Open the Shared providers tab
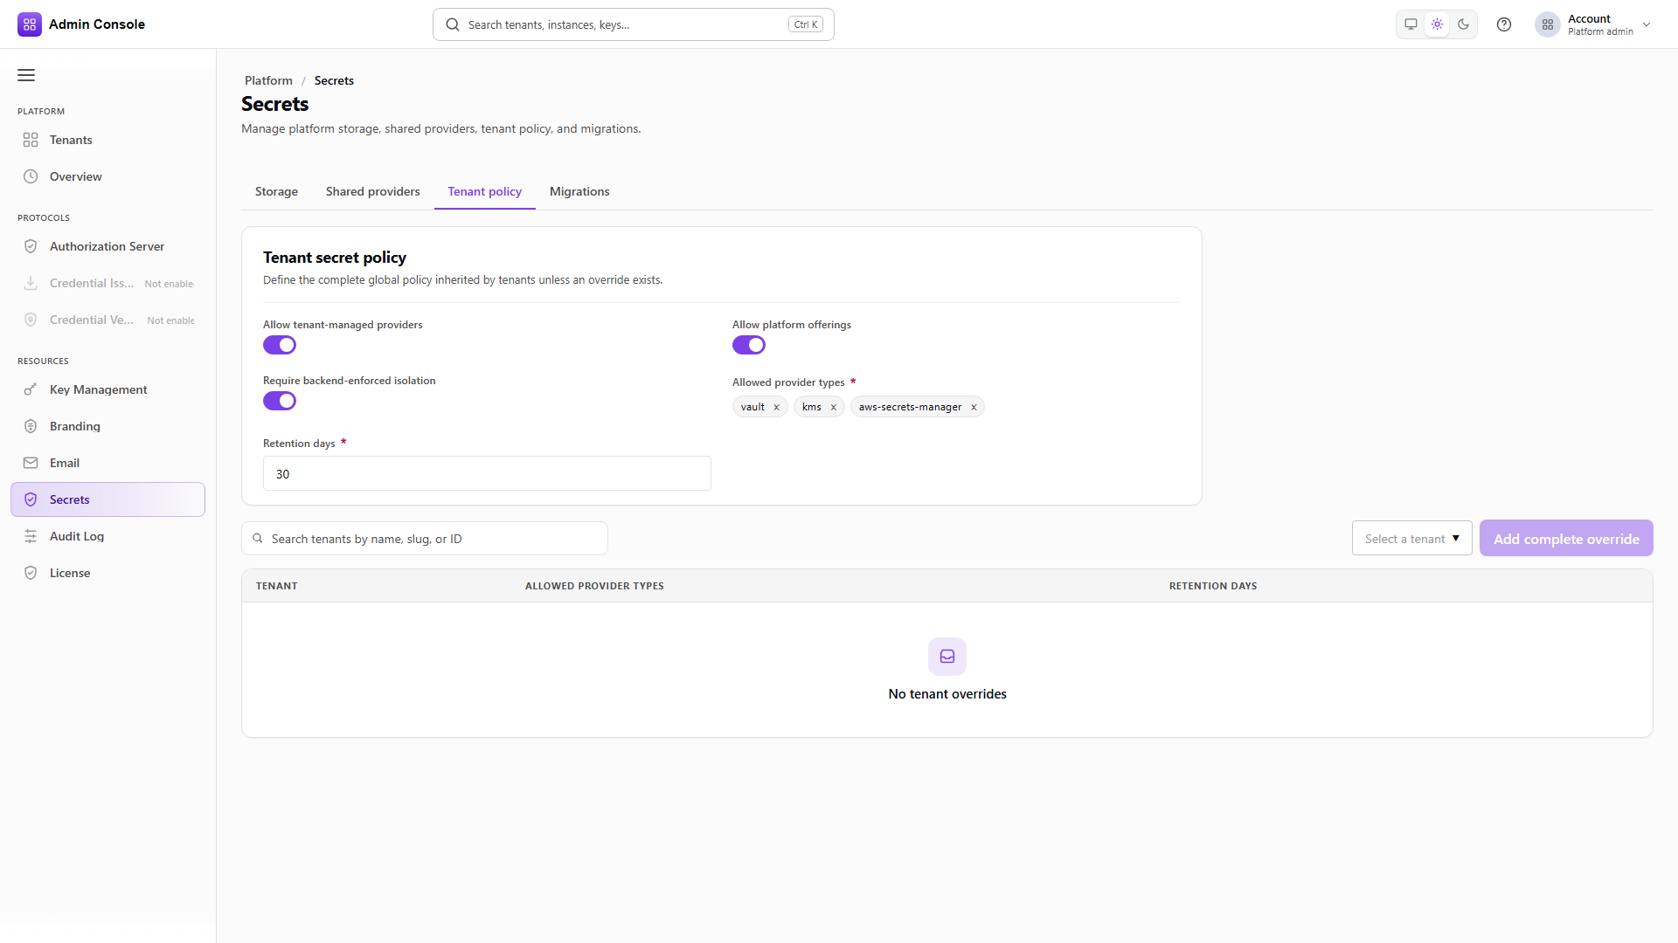 click(373, 191)
